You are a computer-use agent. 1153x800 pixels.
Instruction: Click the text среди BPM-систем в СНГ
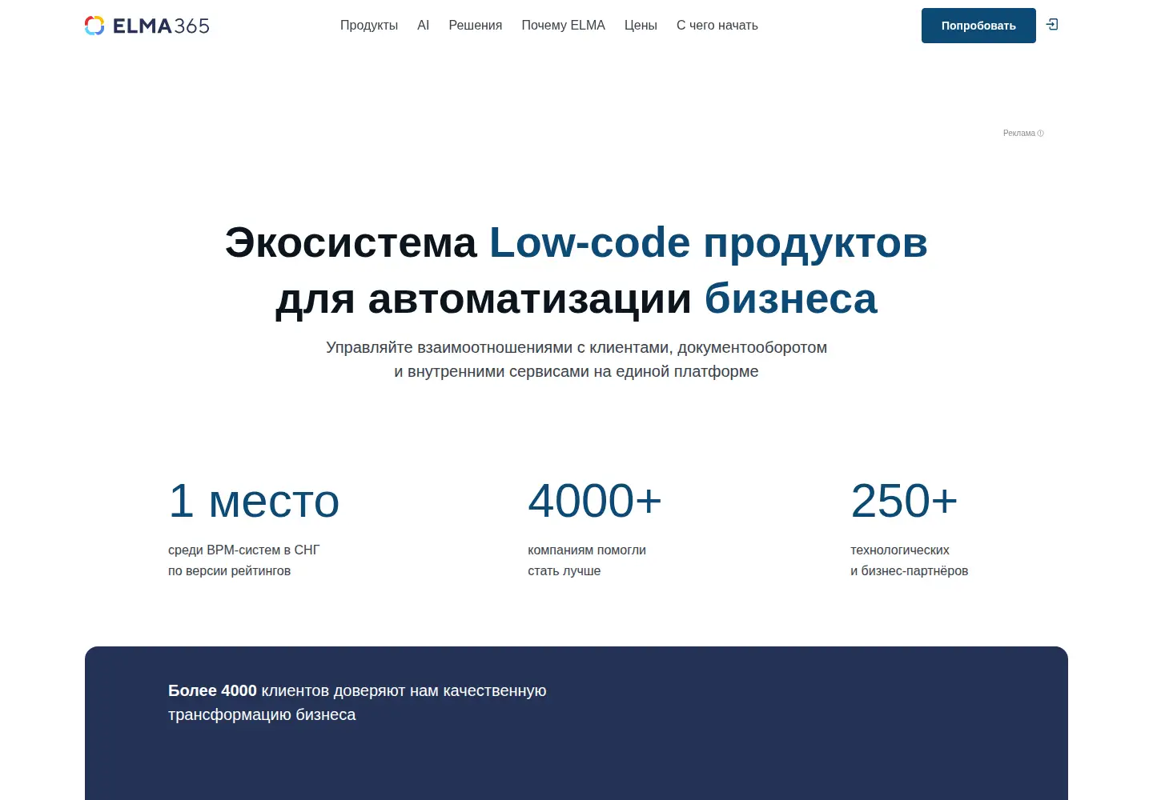pyautogui.click(x=244, y=550)
